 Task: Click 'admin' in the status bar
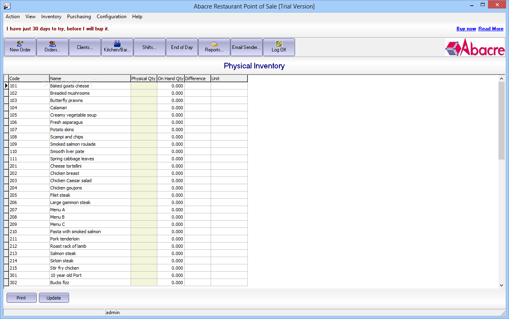tap(113, 313)
